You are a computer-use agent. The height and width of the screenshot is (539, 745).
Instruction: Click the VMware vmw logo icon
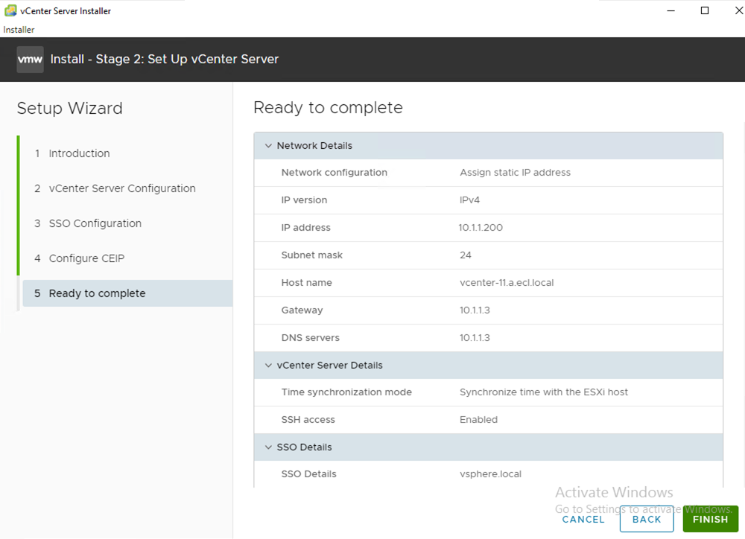[30, 60]
